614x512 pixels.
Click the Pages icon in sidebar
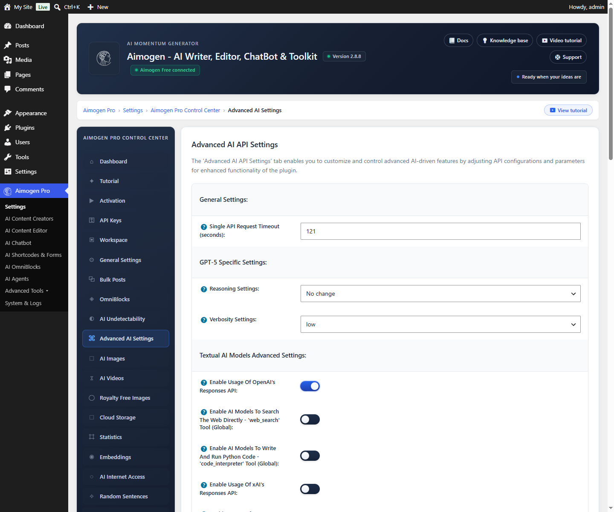coord(8,75)
